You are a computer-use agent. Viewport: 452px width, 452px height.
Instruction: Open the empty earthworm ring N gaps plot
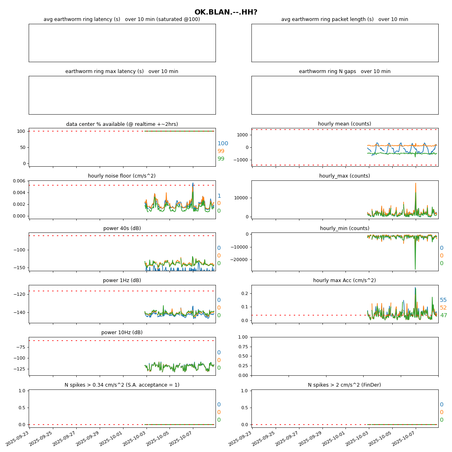tap(345, 95)
